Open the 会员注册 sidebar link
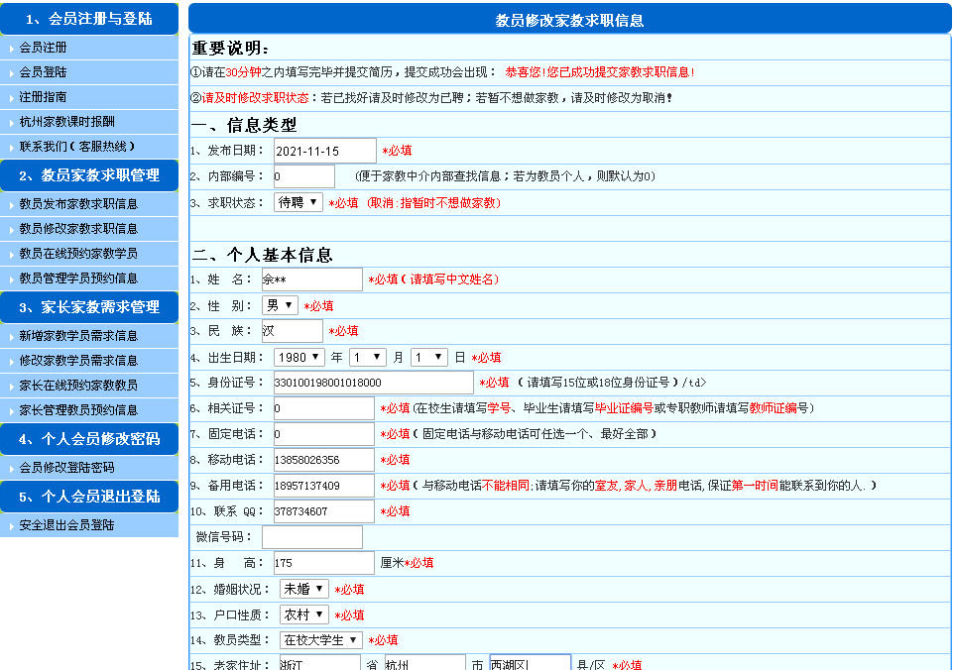Image resolution: width=955 pixels, height=670 pixels. 44,48
